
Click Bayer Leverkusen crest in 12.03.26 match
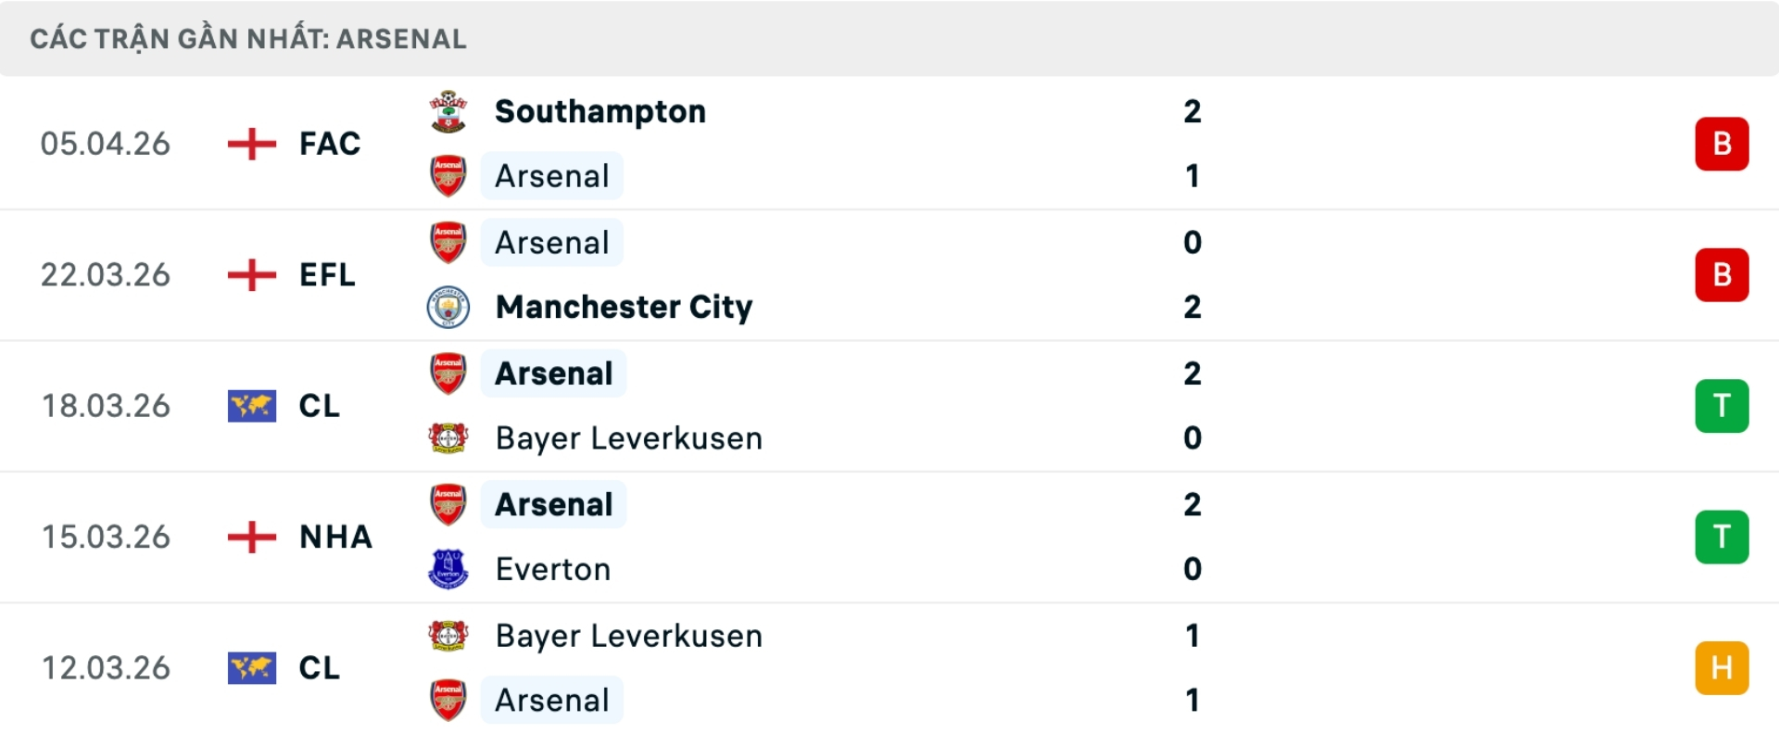[x=448, y=636]
